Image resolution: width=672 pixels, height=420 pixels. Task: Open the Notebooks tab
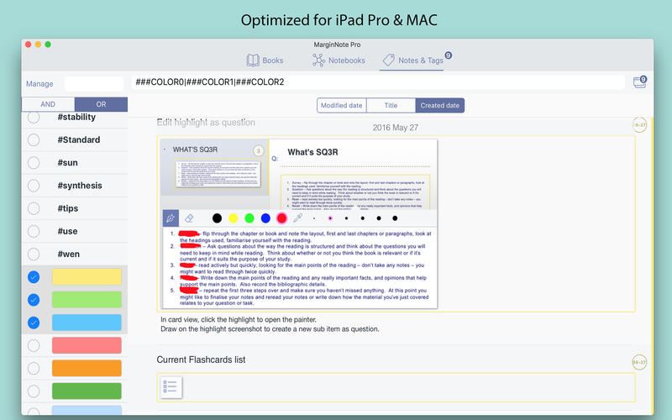339,60
